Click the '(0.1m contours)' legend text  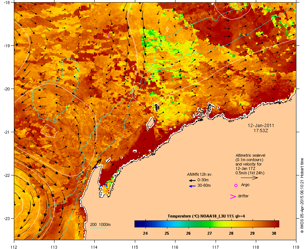coord(249,160)
